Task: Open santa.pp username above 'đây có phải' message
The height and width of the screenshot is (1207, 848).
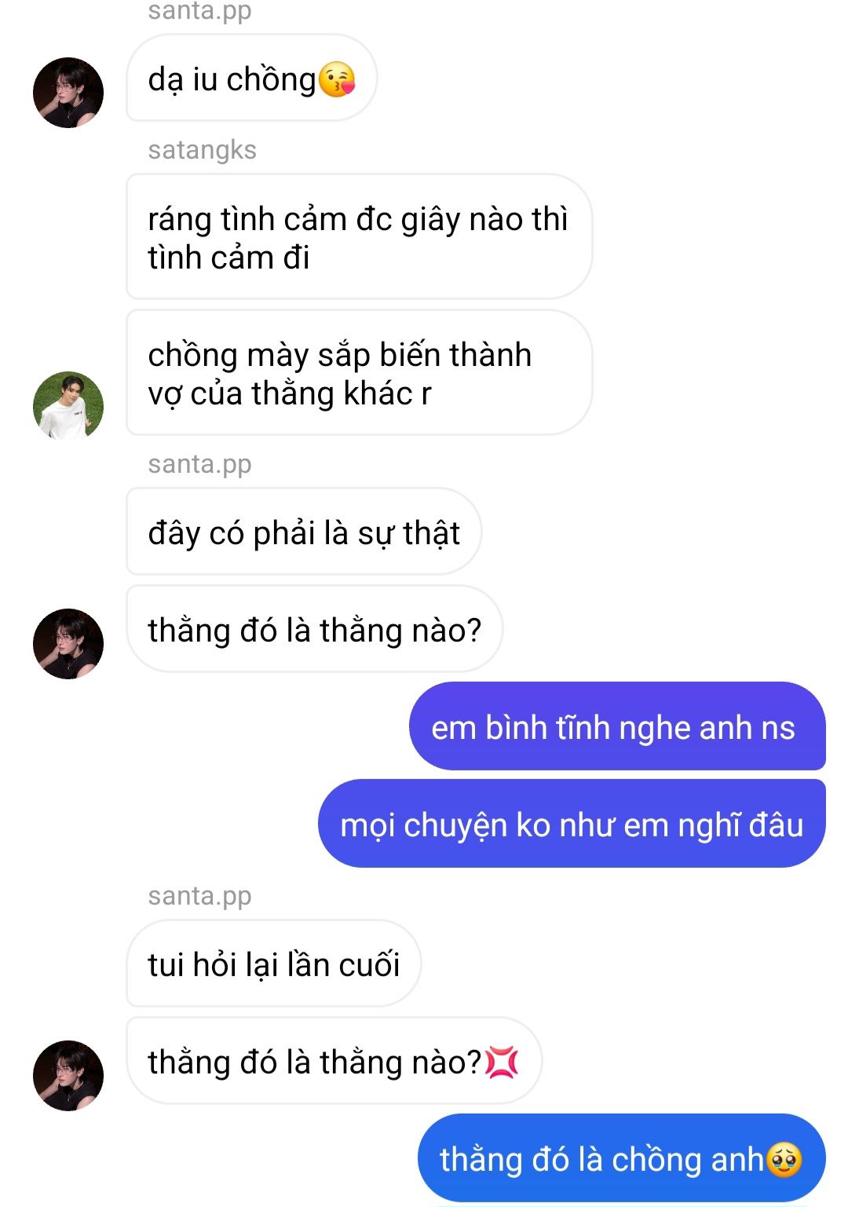Action: pos(200,464)
